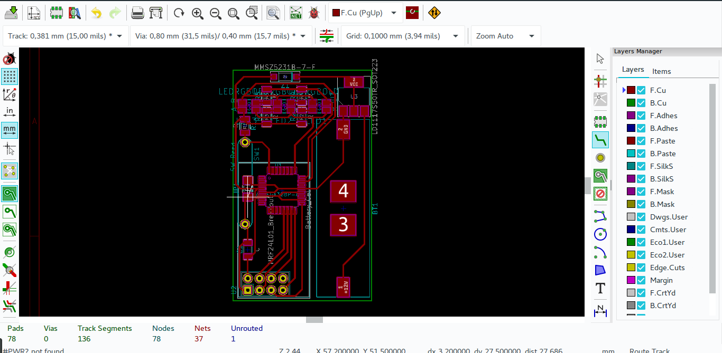Screen dimensions: 722x353
Task: Open the F.Cu active layer dropdown
Action: tap(365, 13)
